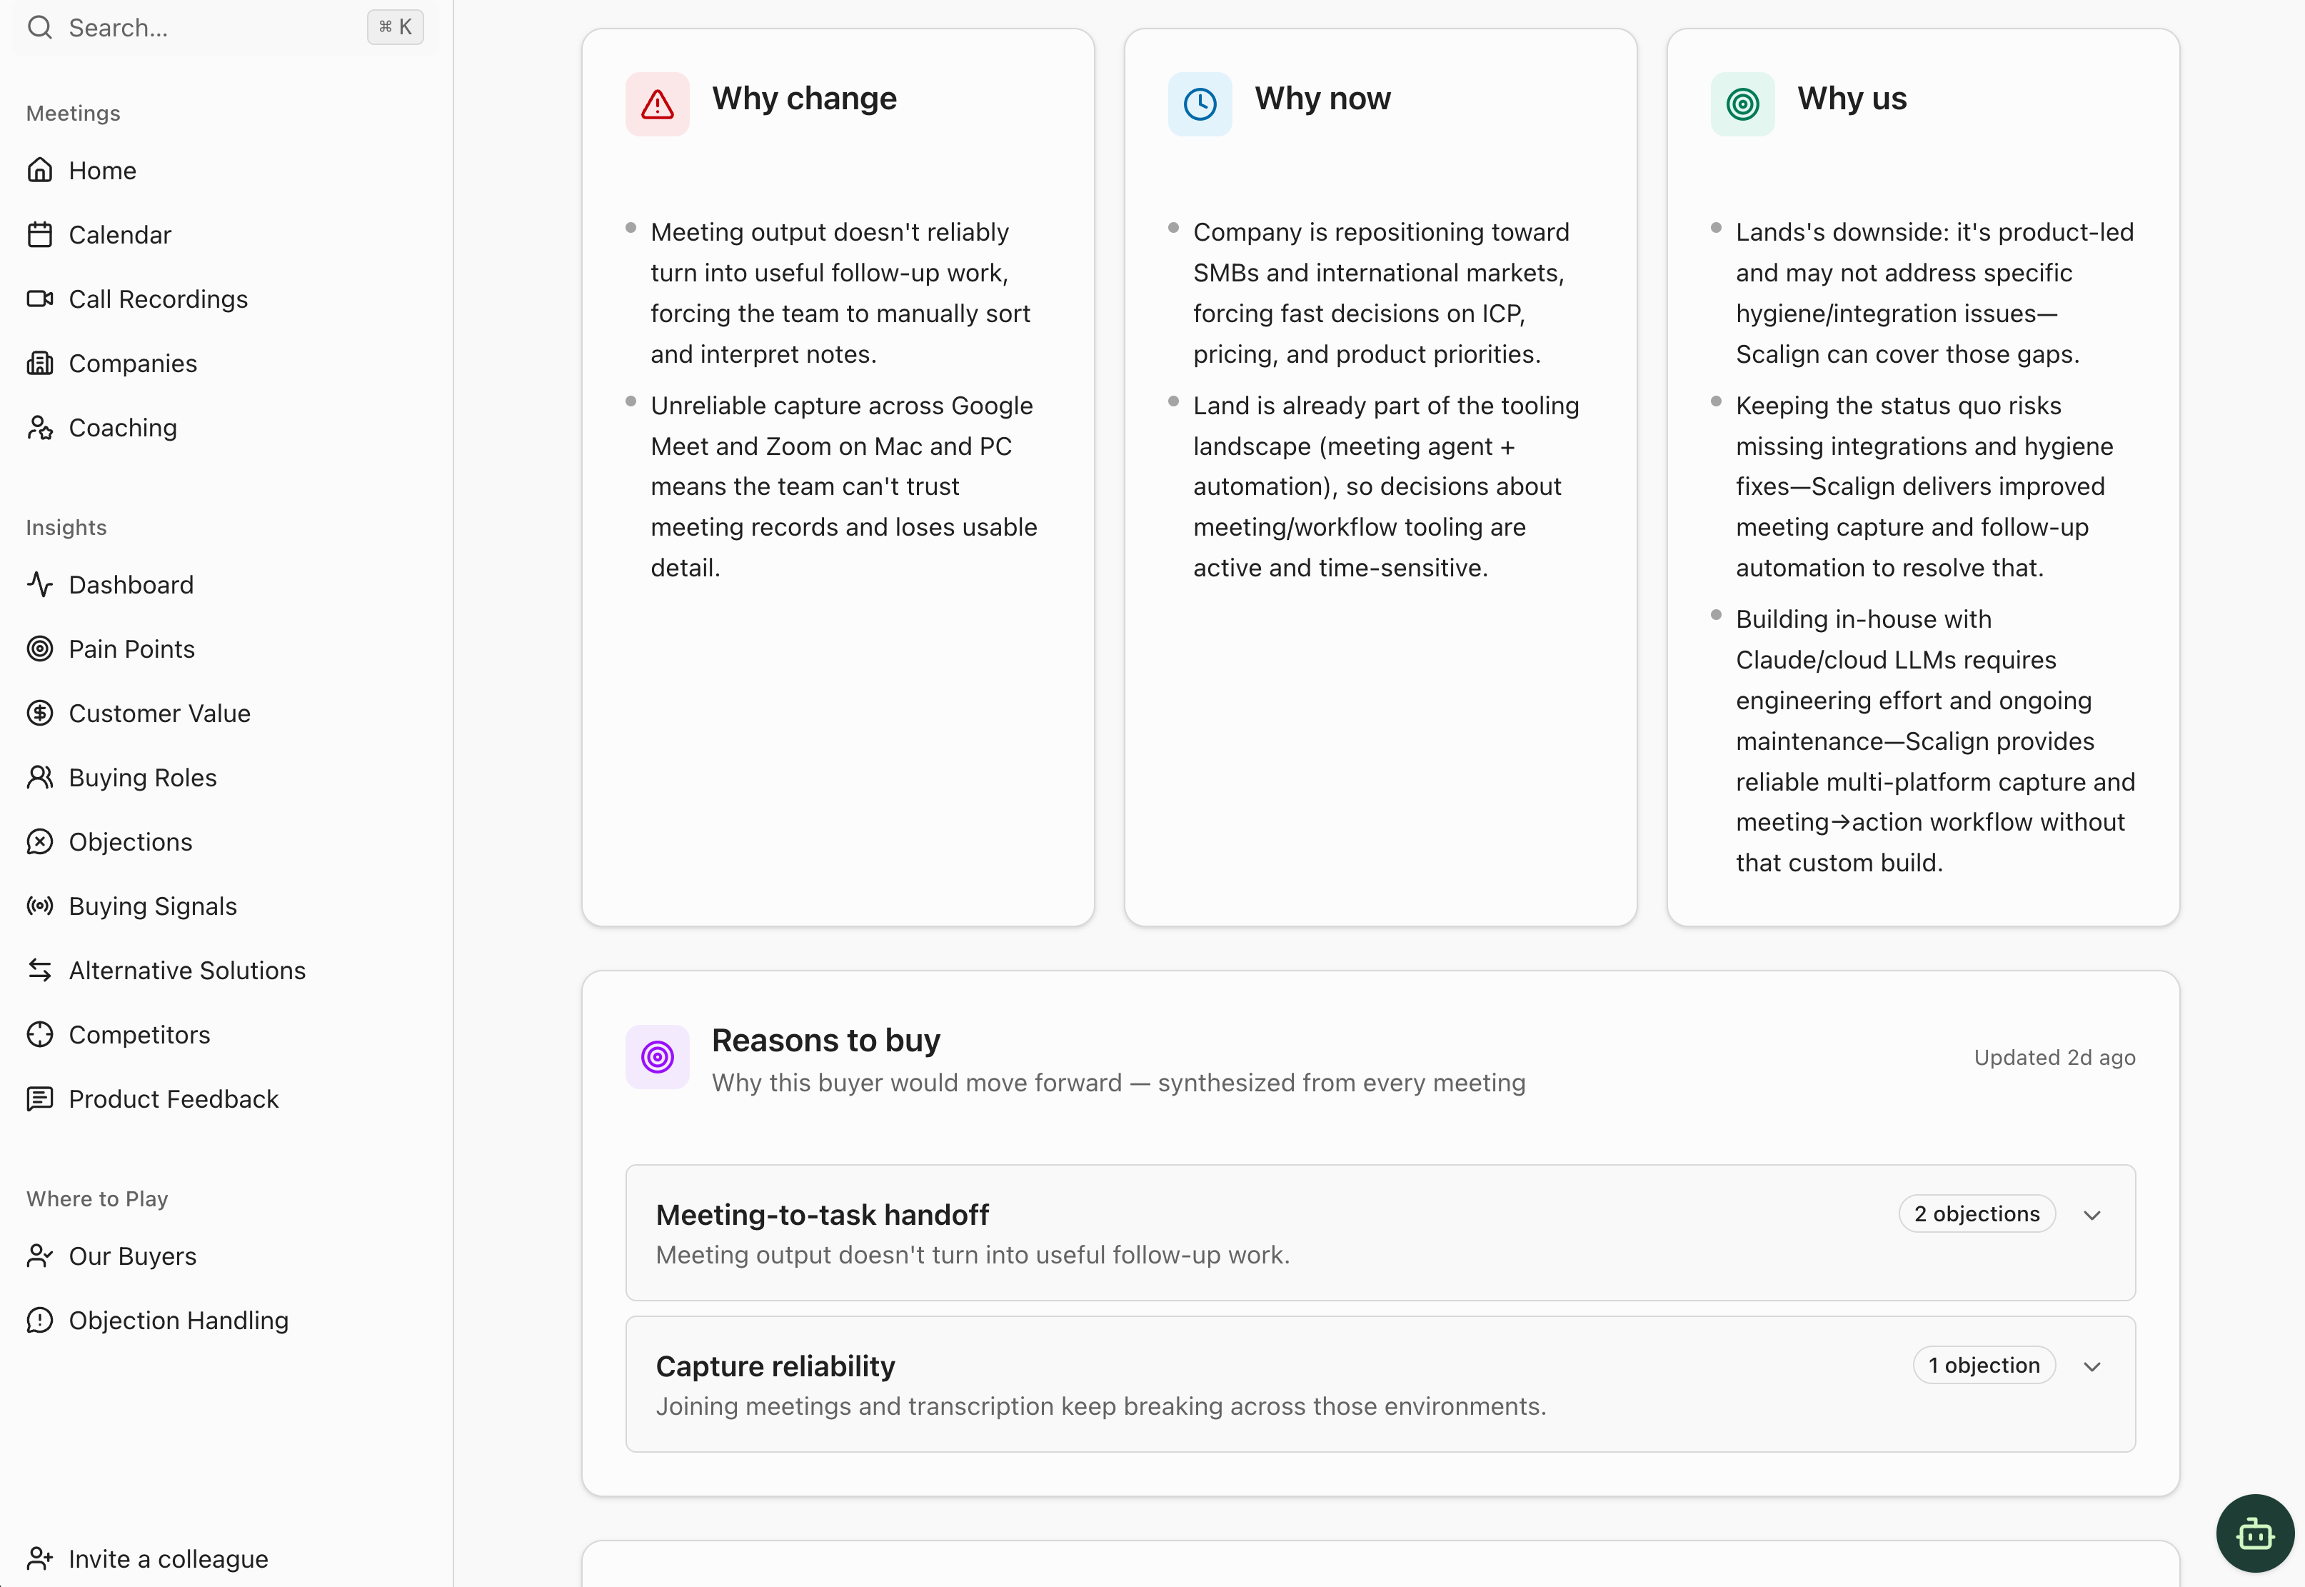Open Objection Handling label link

[x=179, y=1321]
